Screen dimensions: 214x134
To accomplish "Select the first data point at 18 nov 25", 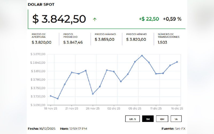I will 51,96.
